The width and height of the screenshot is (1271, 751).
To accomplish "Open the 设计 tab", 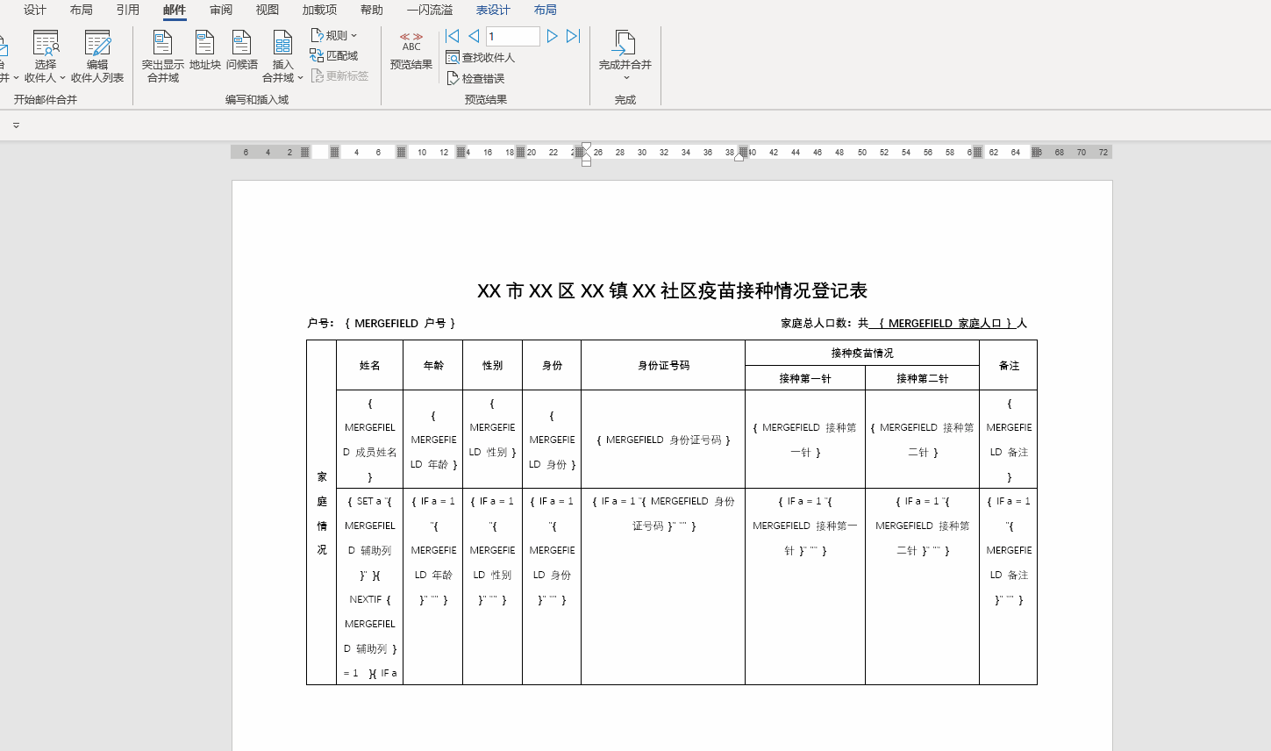I will tap(35, 10).
